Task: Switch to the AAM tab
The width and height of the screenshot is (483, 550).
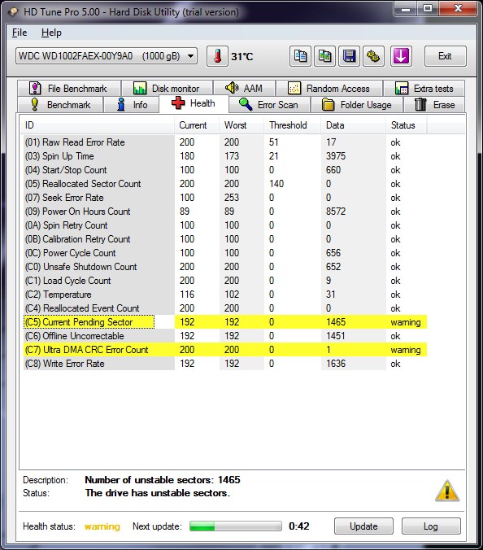Action: [x=244, y=88]
